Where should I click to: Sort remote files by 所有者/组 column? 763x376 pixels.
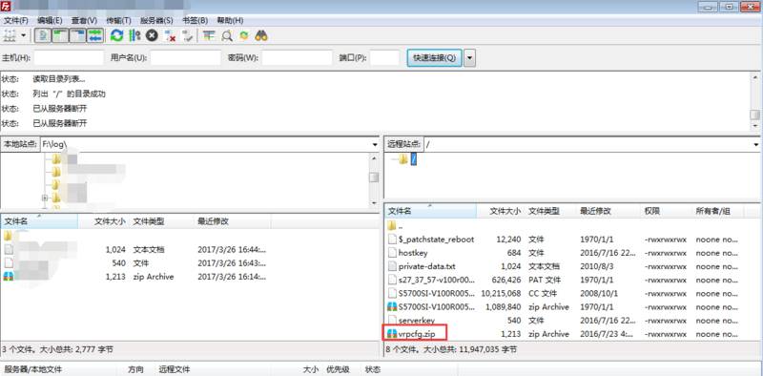pyautogui.click(x=718, y=211)
